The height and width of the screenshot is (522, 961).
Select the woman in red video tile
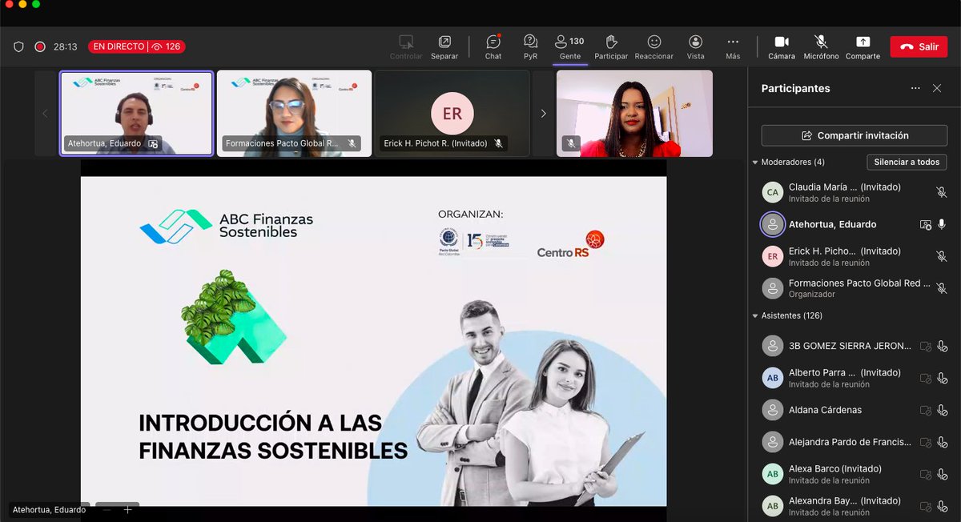(x=634, y=114)
